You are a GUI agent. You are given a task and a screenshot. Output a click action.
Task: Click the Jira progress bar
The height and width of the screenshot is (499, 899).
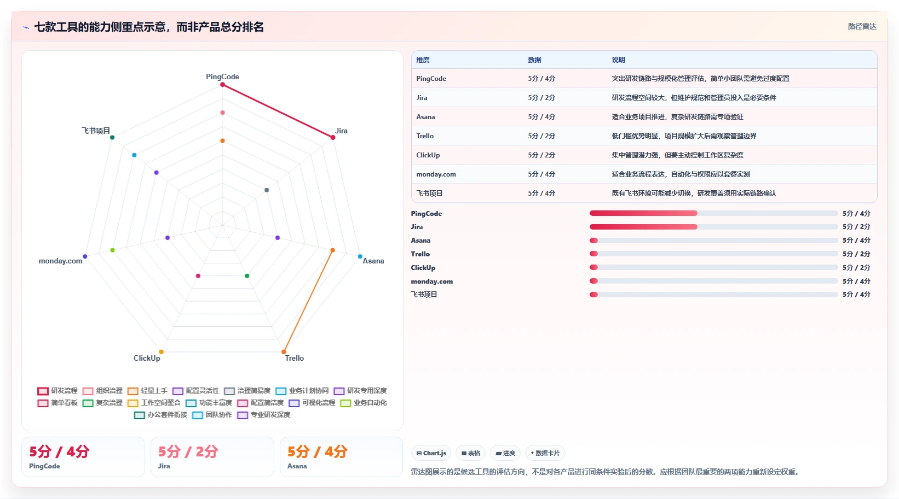pos(713,227)
